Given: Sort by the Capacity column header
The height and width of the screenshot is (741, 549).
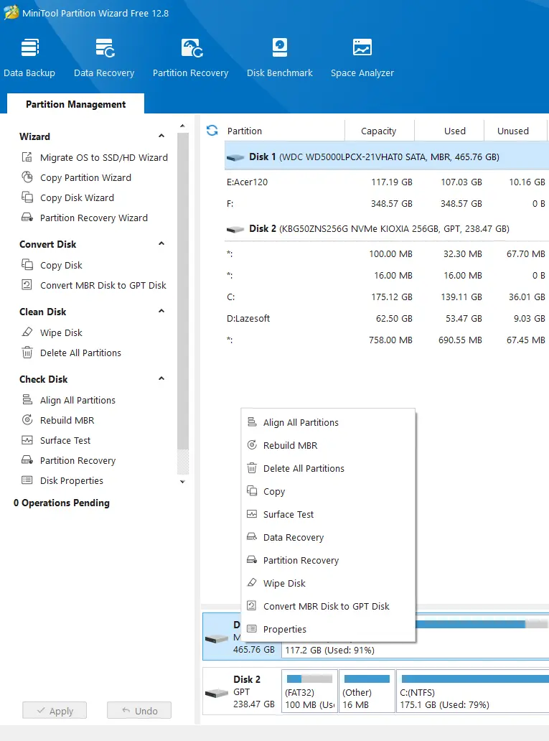Looking at the screenshot, I should tap(380, 131).
